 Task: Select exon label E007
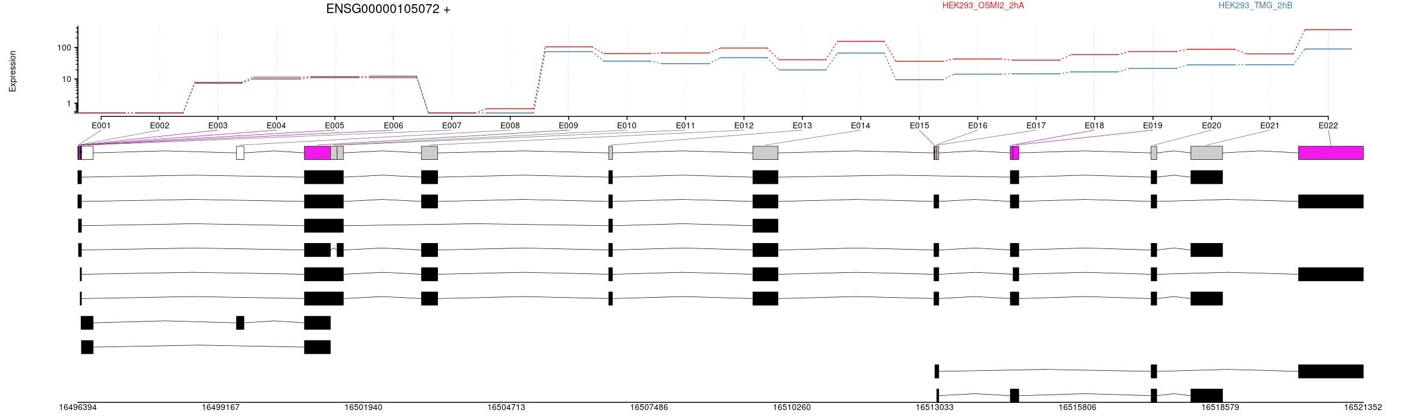click(452, 125)
